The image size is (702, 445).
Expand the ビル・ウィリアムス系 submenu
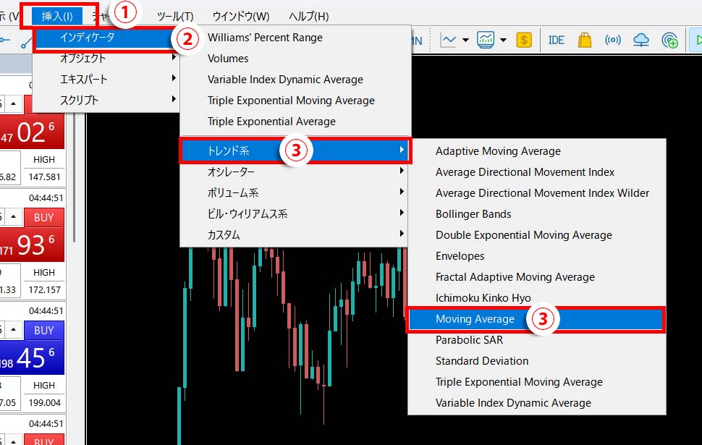click(295, 213)
